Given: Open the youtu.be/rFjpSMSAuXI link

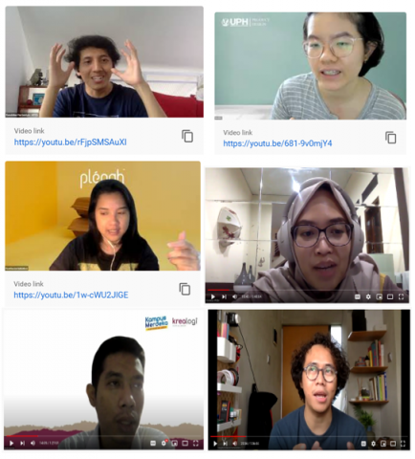Looking at the screenshot, I should point(70,142).
